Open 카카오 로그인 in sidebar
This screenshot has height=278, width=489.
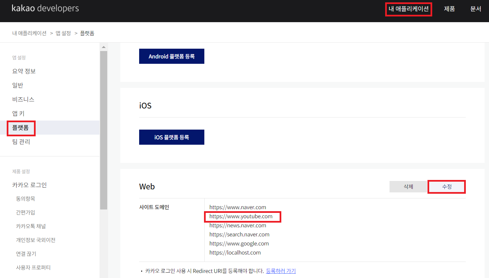[29, 185]
